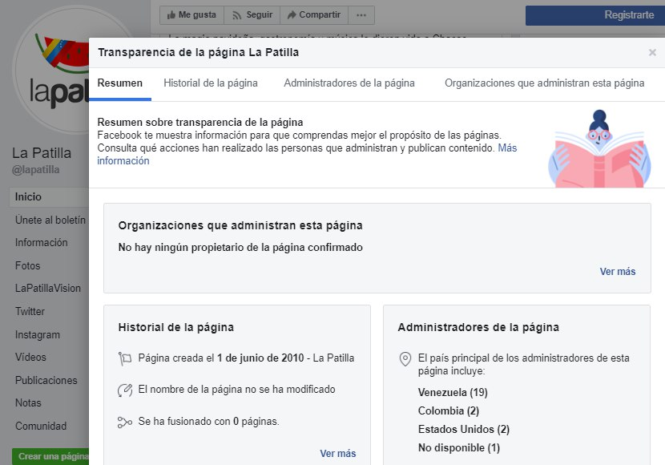Open Publicaciones in the sidebar
The height and width of the screenshot is (465, 665).
tap(46, 381)
